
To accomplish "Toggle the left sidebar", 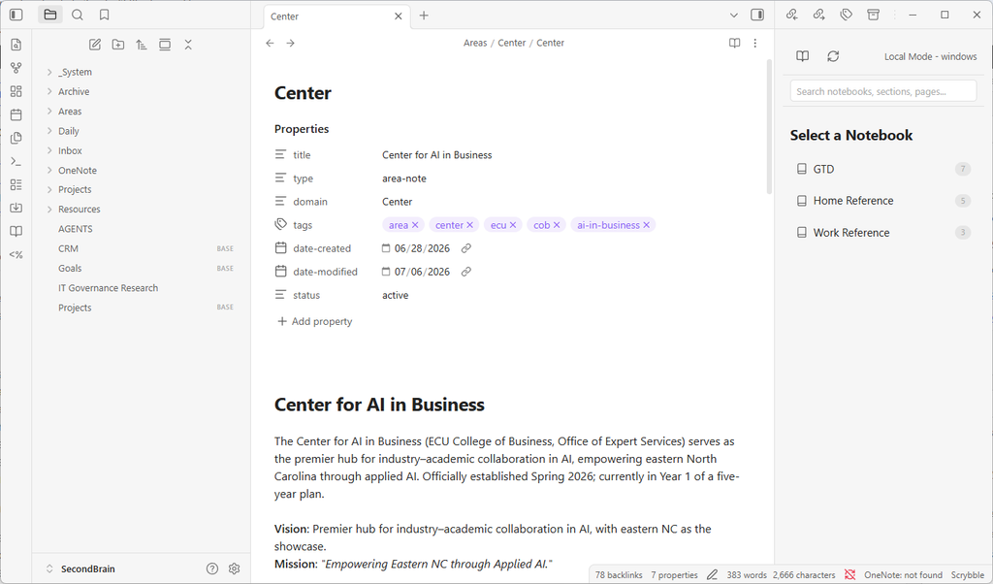I will [16, 15].
